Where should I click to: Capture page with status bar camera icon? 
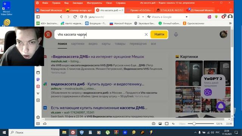(154, 124)
